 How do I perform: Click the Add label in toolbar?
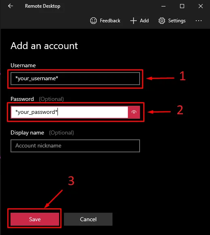(x=144, y=21)
